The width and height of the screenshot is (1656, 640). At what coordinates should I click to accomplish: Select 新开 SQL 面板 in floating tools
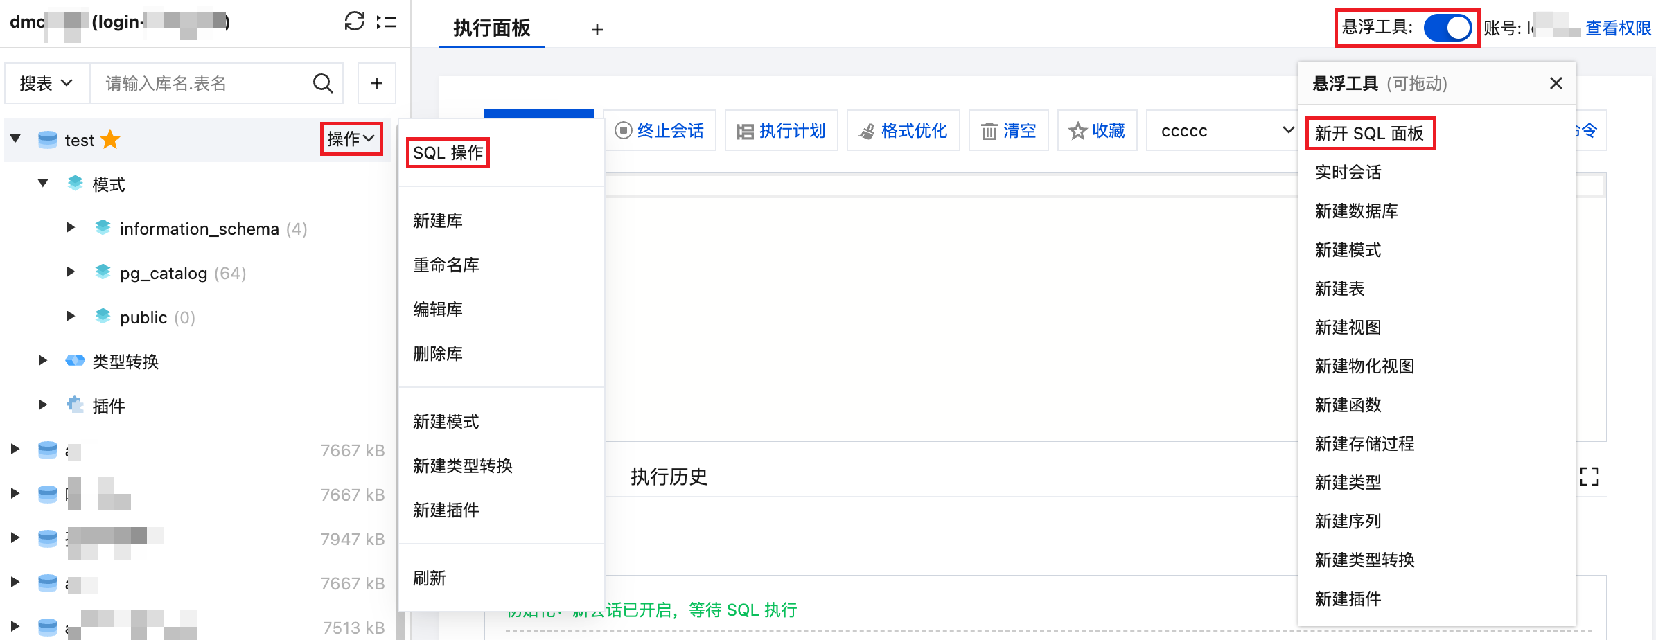tap(1369, 134)
